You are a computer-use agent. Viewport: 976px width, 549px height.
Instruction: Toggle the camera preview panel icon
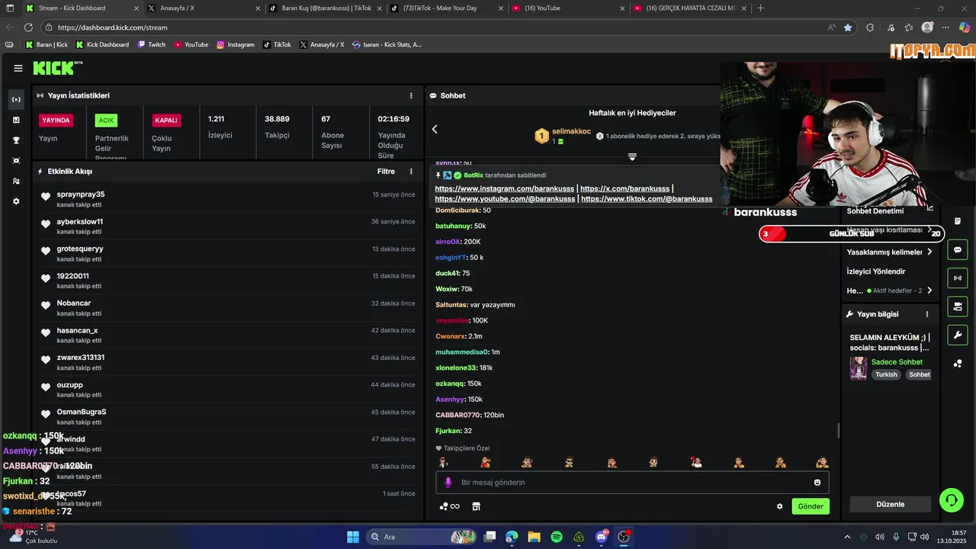tap(958, 307)
